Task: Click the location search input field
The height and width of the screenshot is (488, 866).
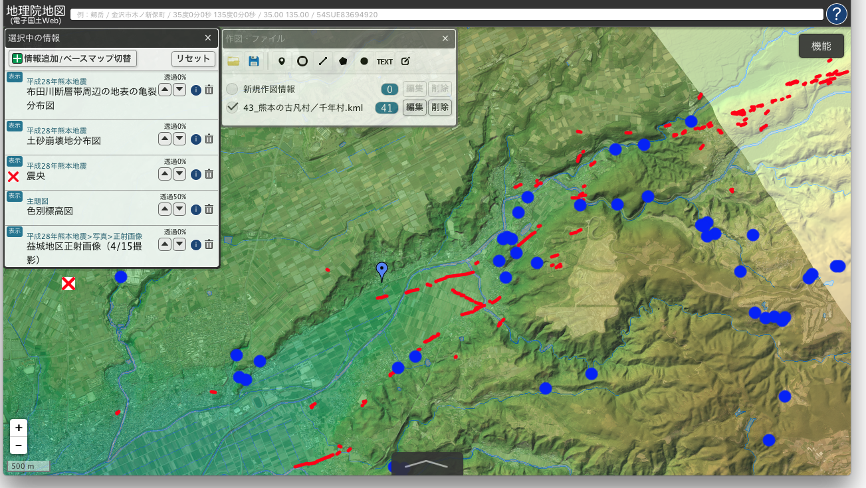Action: coord(445,15)
